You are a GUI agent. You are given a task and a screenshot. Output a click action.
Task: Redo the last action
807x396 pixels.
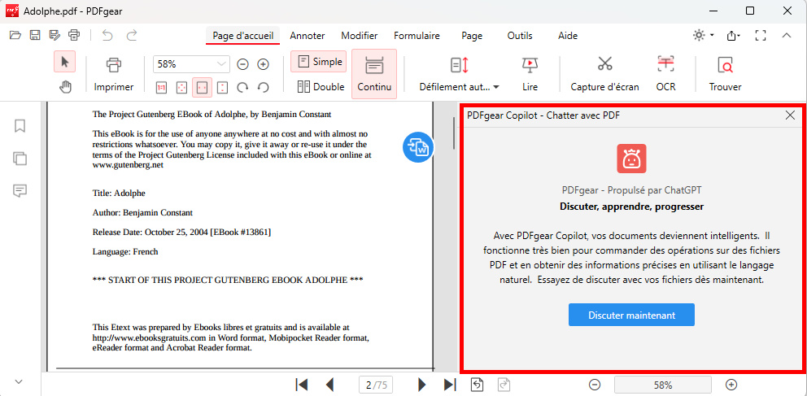coord(133,36)
